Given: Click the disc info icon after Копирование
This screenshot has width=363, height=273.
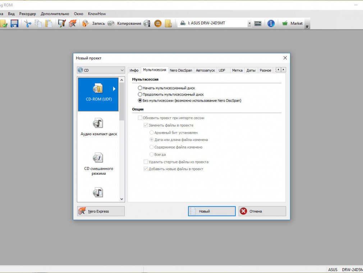Looking at the screenshot, I should pyautogui.click(x=147, y=23).
